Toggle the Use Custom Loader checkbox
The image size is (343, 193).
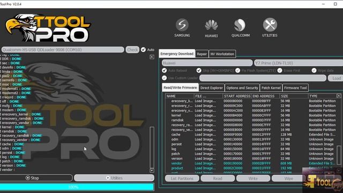[165, 78]
